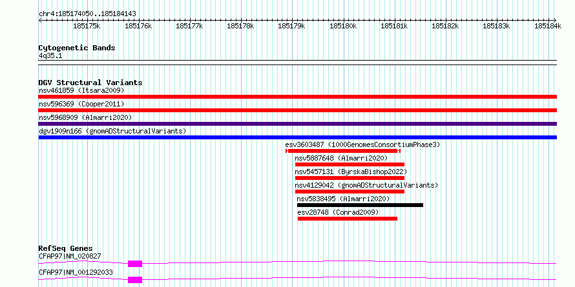Click the esv3603487 1000Genomes variant bar
The height and width of the screenshot is (287, 575).
pos(343,151)
